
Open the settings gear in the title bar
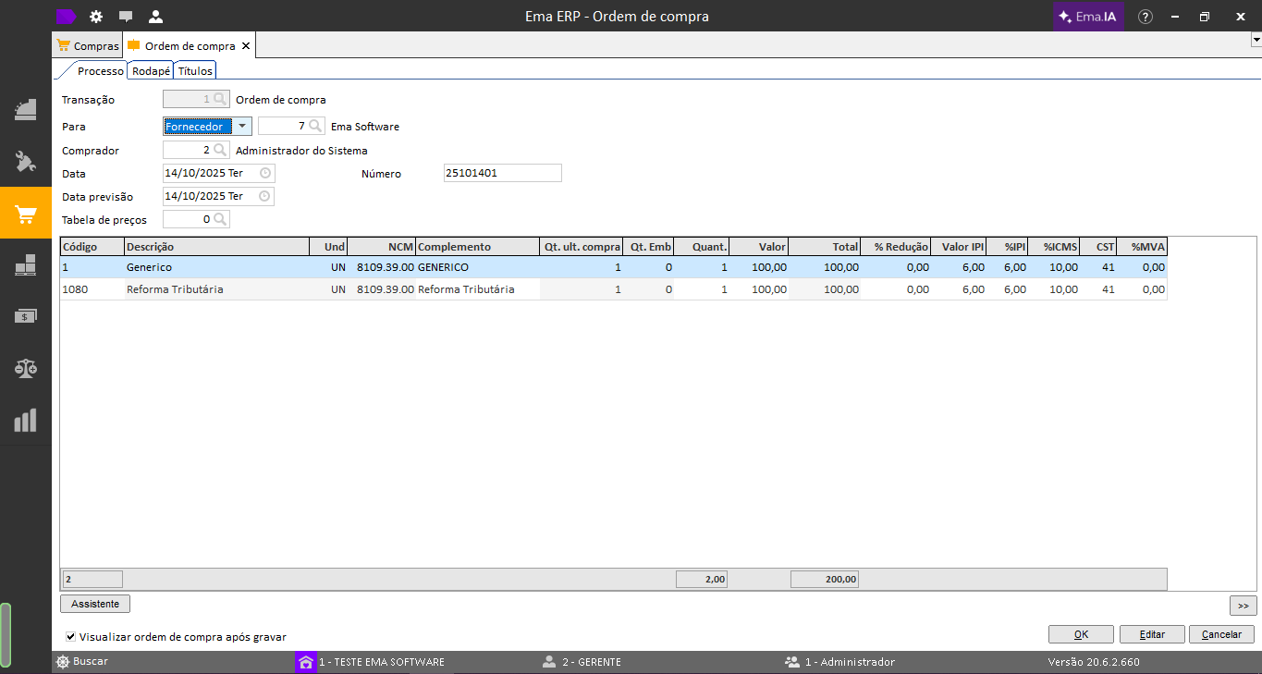click(96, 17)
